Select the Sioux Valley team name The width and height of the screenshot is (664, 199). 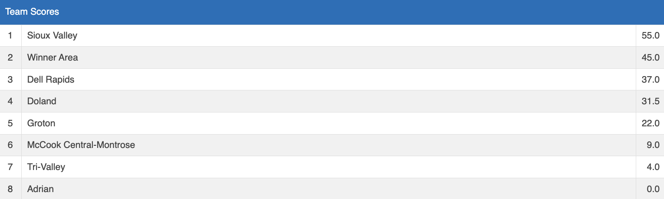pos(52,35)
